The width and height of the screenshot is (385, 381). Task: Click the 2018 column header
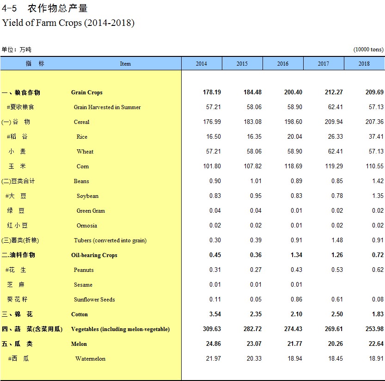[364, 64]
